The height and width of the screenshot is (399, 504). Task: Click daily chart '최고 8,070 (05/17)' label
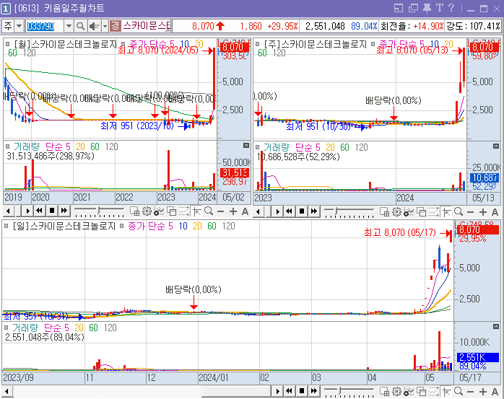[x=400, y=232]
